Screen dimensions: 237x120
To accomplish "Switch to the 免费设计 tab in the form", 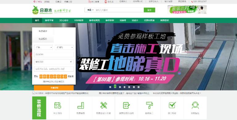I will pyautogui.click(x=43, y=31).
